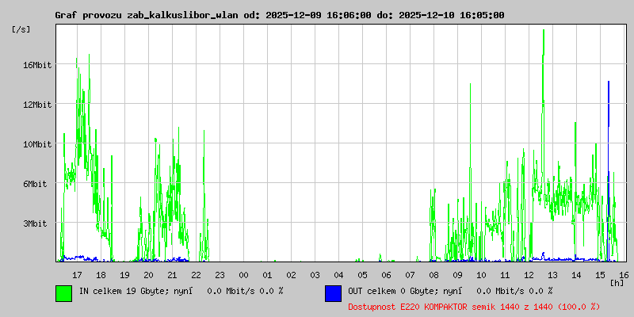Click the green IN legend color swatch
Image resolution: width=634 pixels, height=317 pixels.
[x=64, y=293]
